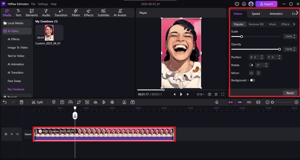The image size is (300, 160).
Task: Click the feedback message icon in title bar
Action: click(237, 4)
